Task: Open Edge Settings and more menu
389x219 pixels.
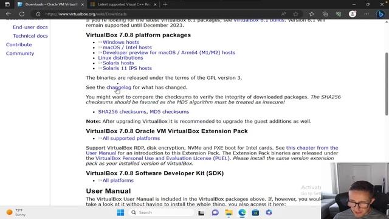Action: pyautogui.click(x=367, y=14)
